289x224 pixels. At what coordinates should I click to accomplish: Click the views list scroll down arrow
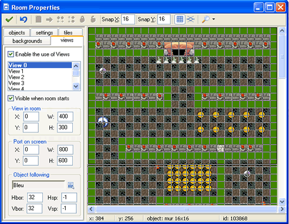click(x=76, y=86)
